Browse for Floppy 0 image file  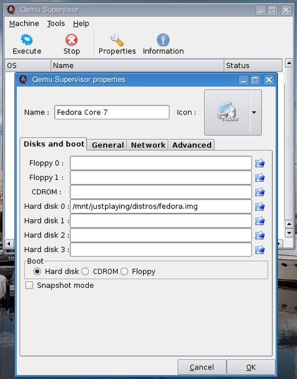pos(260,163)
